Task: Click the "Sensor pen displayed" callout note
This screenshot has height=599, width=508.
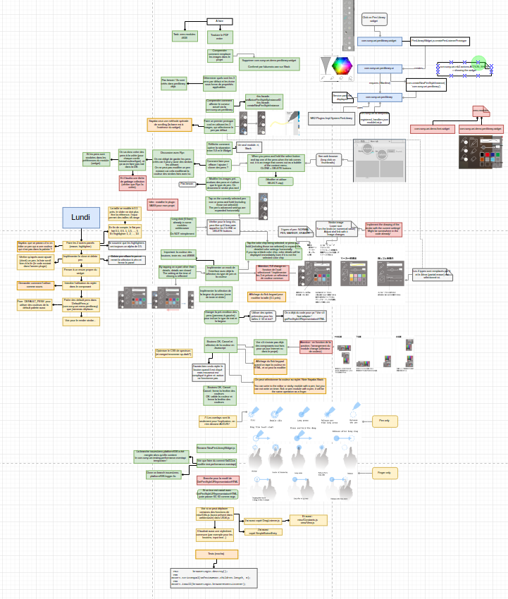Action: pyautogui.click(x=341, y=97)
